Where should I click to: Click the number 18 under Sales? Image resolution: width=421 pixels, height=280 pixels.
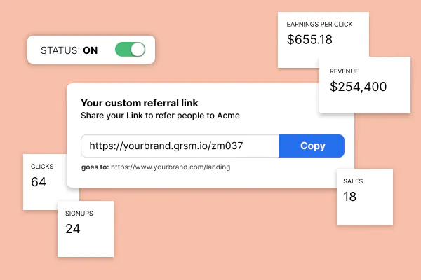point(349,197)
